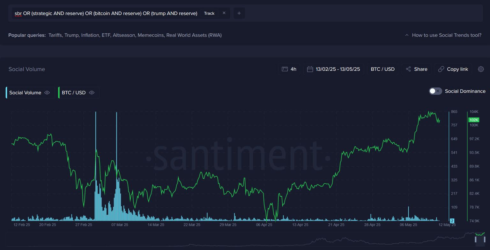Click into the search query input field
490x250 pixels.
pos(105,13)
